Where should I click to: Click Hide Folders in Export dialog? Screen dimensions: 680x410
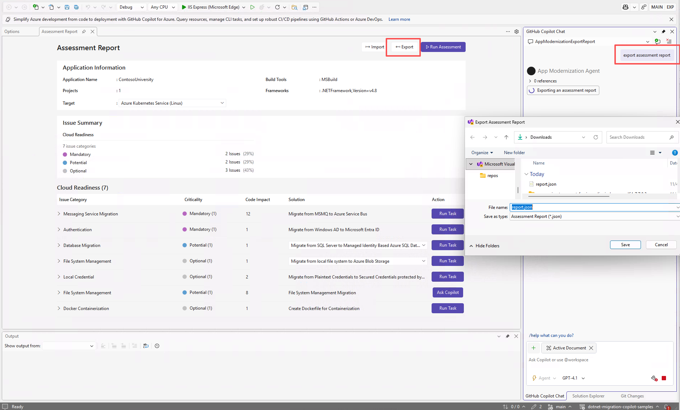click(x=484, y=246)
